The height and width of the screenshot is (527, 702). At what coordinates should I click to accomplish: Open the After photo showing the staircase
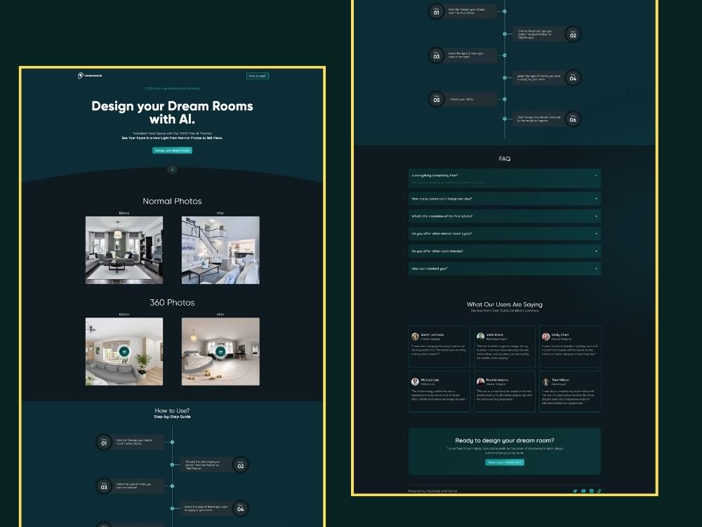[x=222, y=249]
